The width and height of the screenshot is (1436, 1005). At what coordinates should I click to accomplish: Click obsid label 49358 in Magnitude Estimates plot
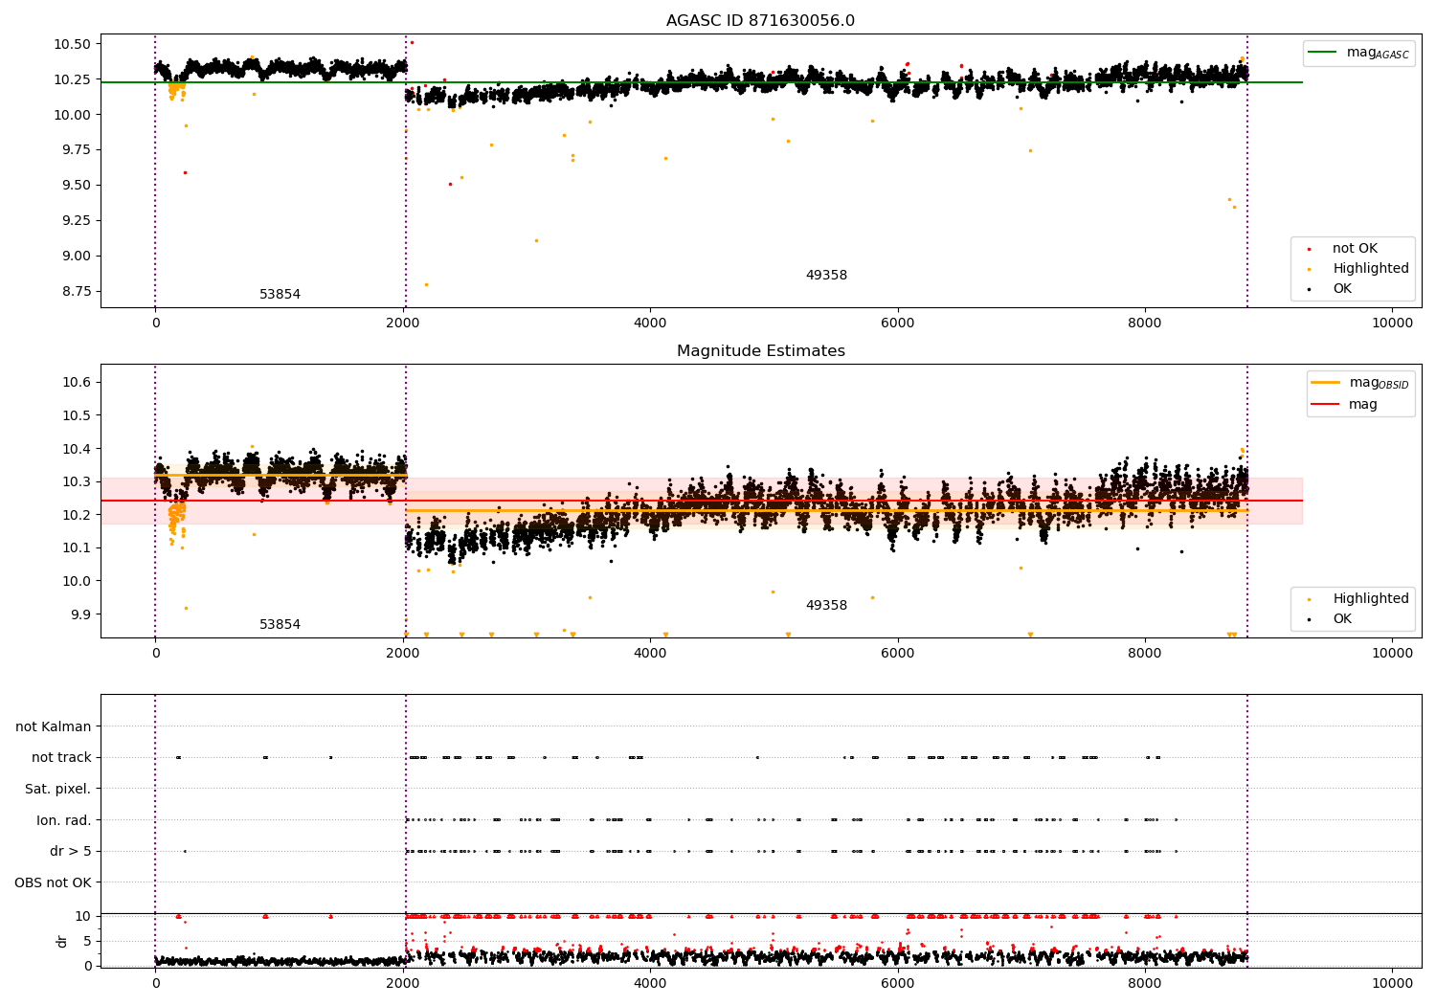pos(826,606)
